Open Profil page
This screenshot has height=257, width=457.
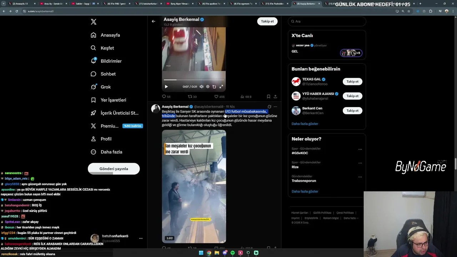[x=101, y=139]
